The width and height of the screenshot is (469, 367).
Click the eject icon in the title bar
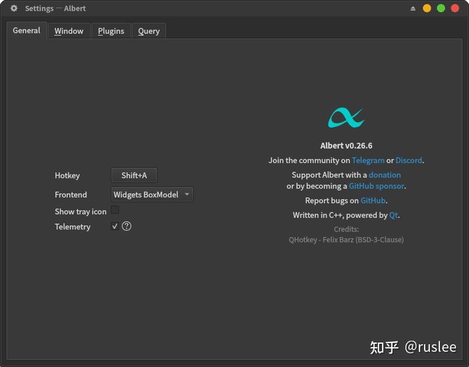tap(413, 8)
